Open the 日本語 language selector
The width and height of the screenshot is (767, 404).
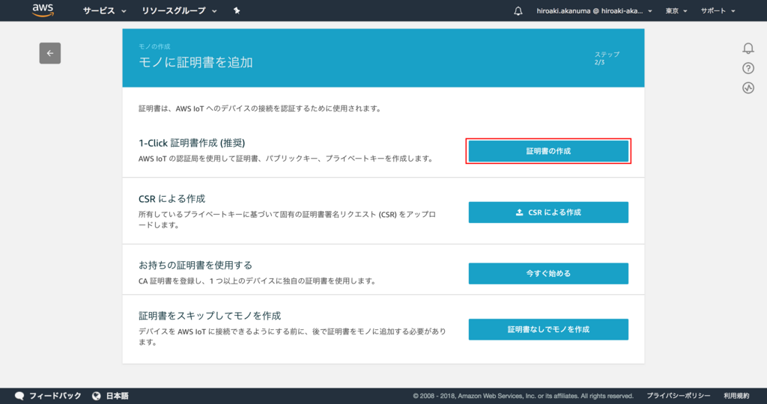111,396
